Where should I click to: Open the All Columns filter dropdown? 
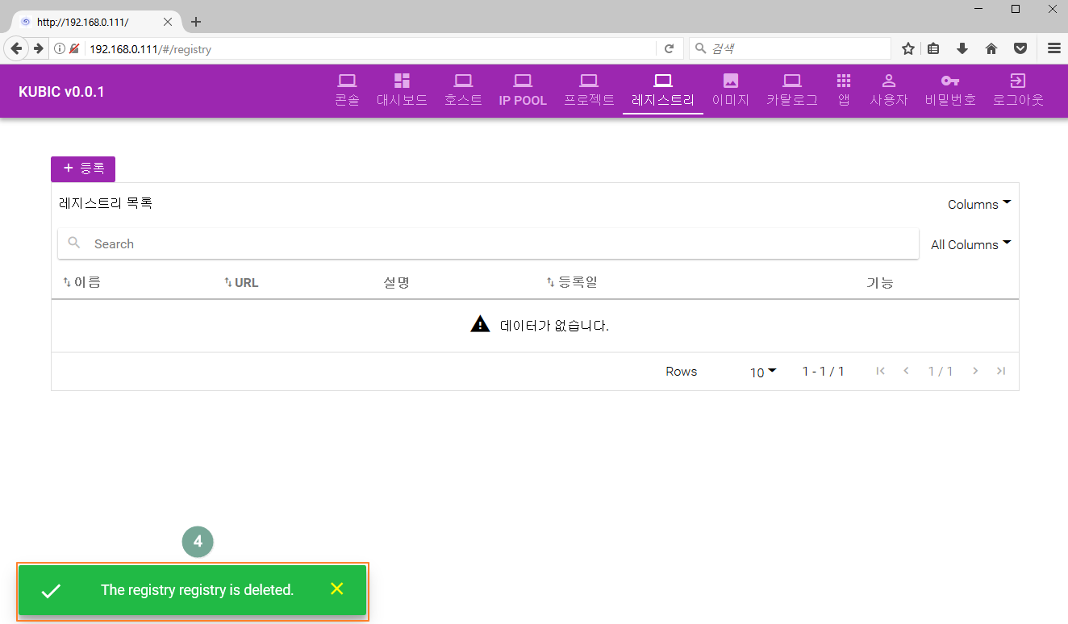click(x=970, y=245)
